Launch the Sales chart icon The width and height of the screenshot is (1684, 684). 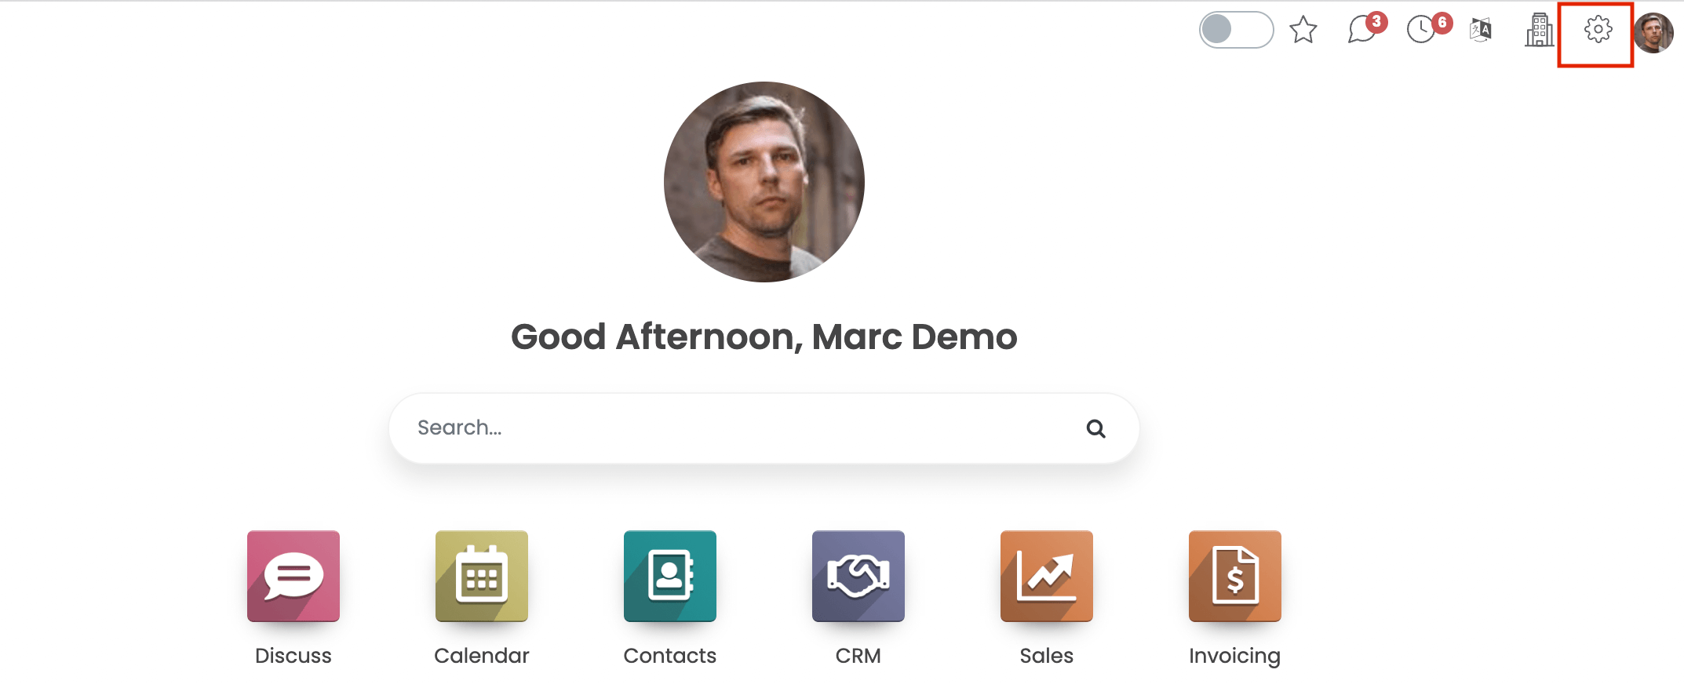click(x=1047, y=576)
